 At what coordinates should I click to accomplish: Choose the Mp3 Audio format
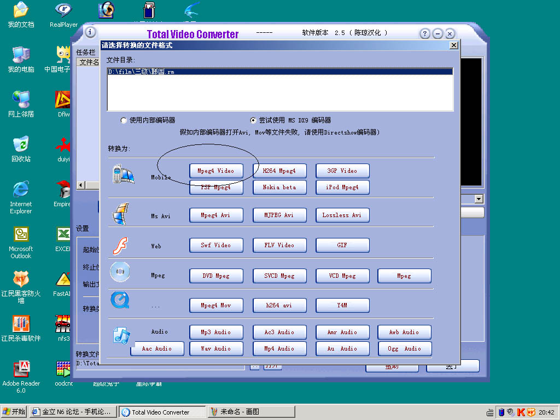216,332
